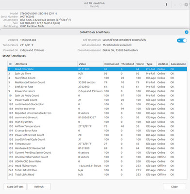190x194 pixels.
Task: Select the Airflow Temperature row
Action: 97,126
